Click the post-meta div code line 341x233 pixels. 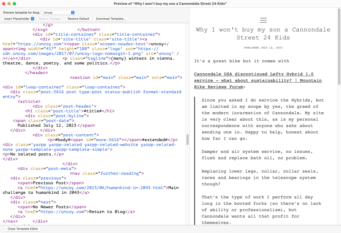(x=47, y=169)
